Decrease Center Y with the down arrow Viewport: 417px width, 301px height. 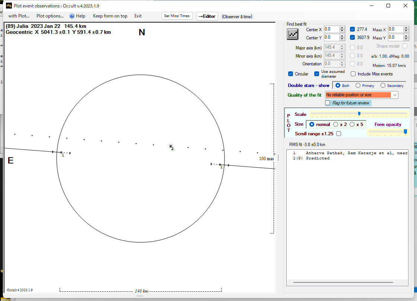tap(342, 39)
